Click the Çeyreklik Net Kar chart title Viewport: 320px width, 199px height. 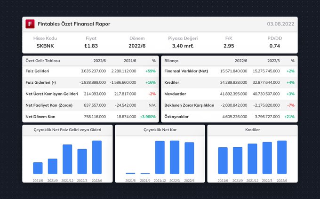pos(160,130)
